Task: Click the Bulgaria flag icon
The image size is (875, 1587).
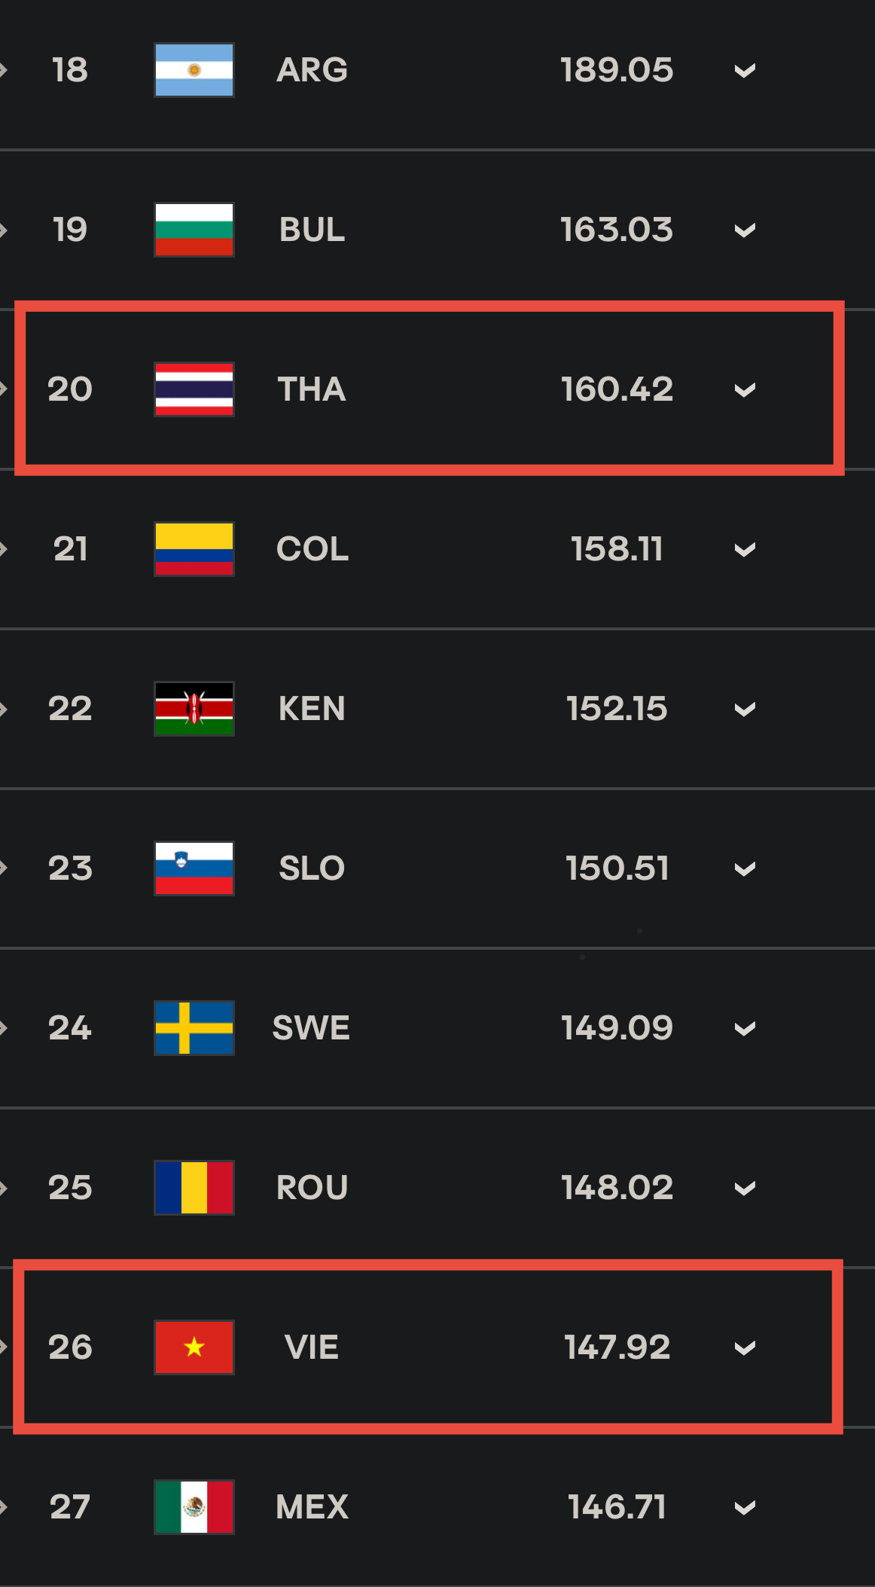Action: click(194, 230)
